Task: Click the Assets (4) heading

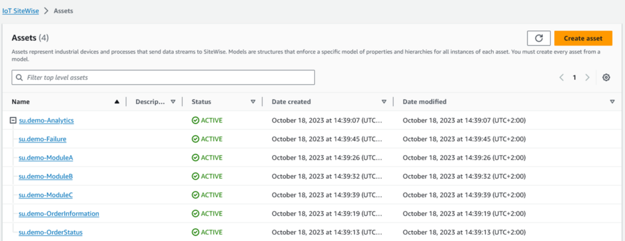Action: pos(31,38)
